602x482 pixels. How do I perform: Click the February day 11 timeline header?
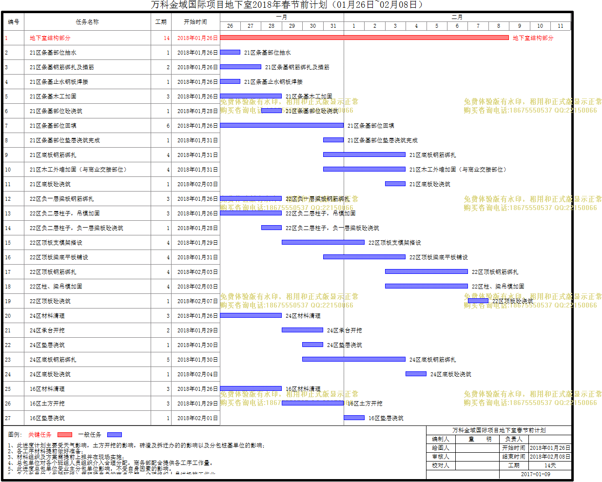coord(561,26)
